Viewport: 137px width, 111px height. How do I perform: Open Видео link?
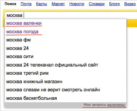(130, 4)
